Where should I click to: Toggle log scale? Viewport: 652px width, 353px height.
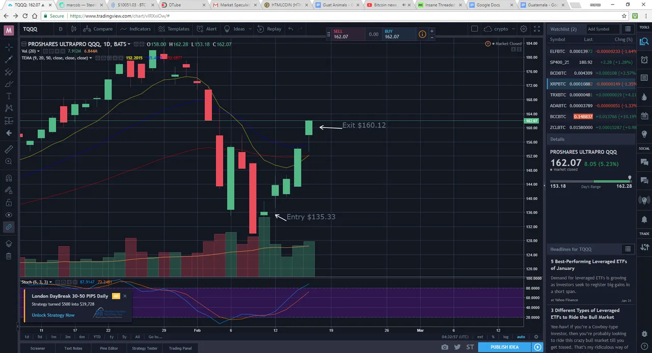point(506,337)
